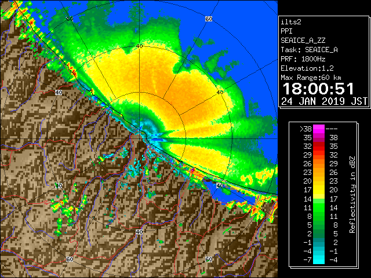The image size is (371, 278).
Task: Pick the bright green swatch near 11
Action: [x=319, y=207]
